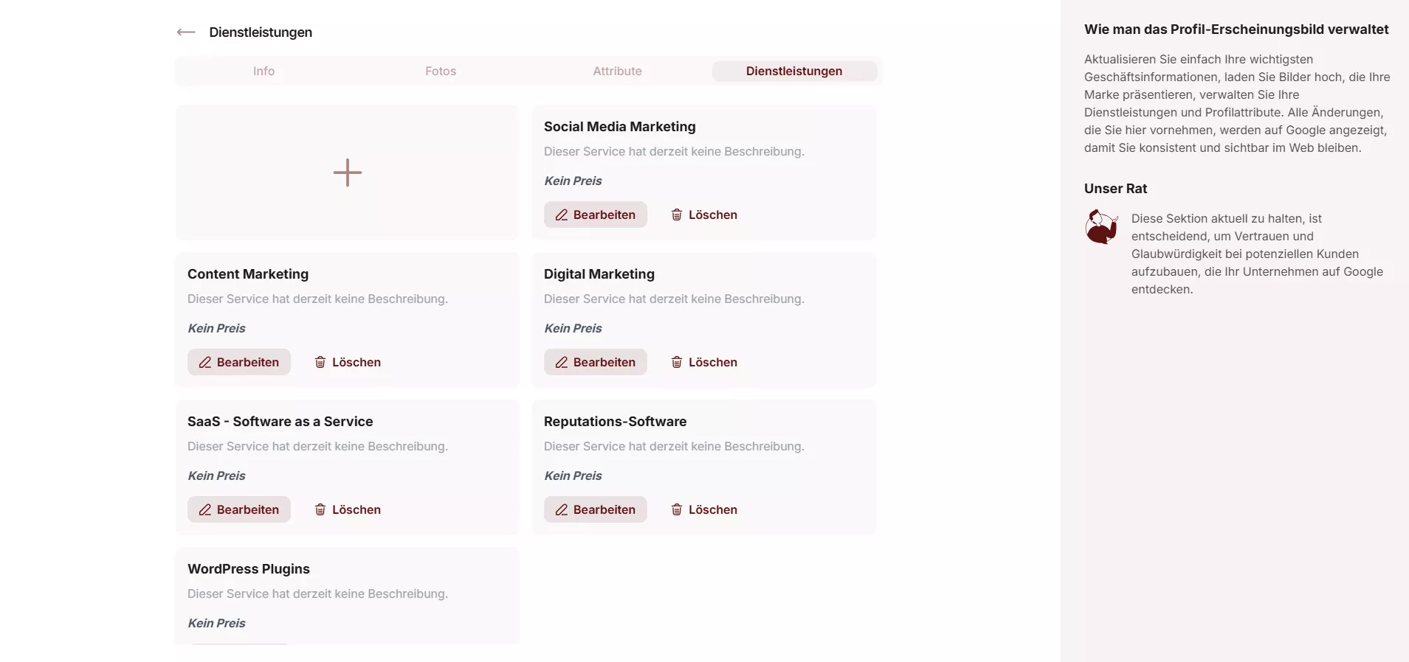The height and width of the screenshot is (662, 1409).
Task: Select the Dienstleistungen tab
Action: point(793,72)
